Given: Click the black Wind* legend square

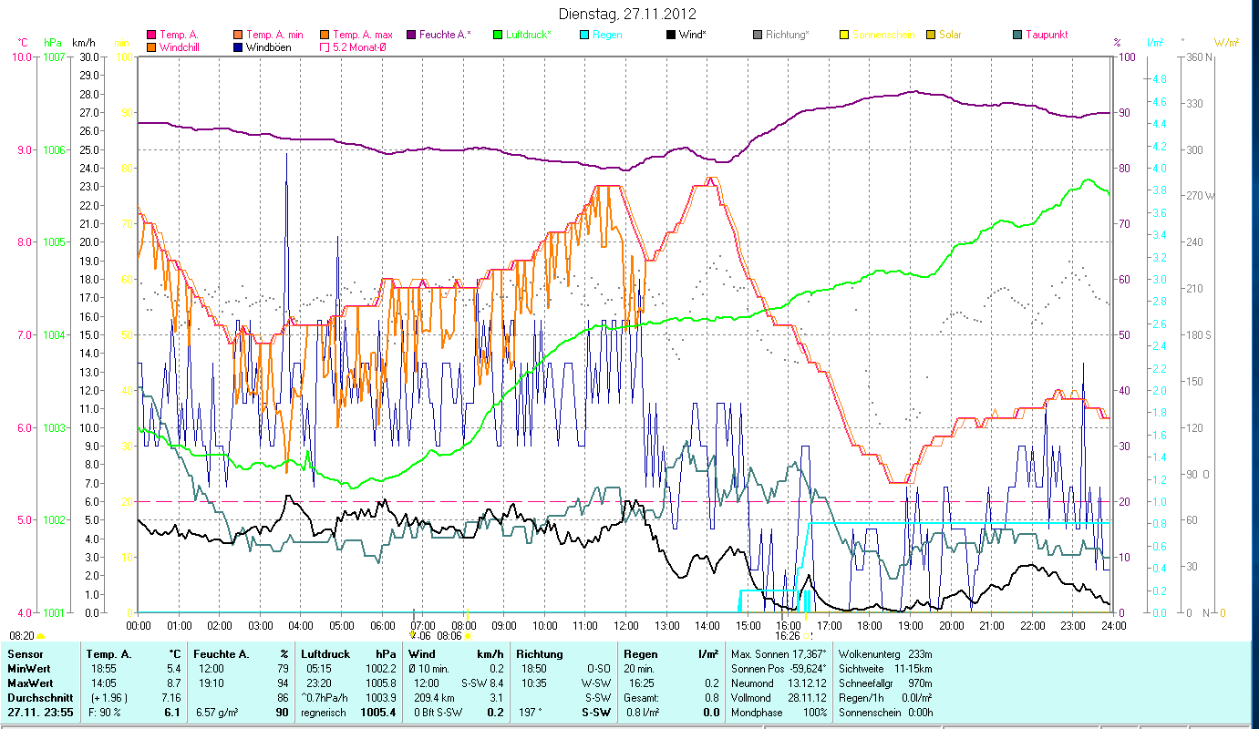Looking at the screenshot, I should click(x=671, y=35).
